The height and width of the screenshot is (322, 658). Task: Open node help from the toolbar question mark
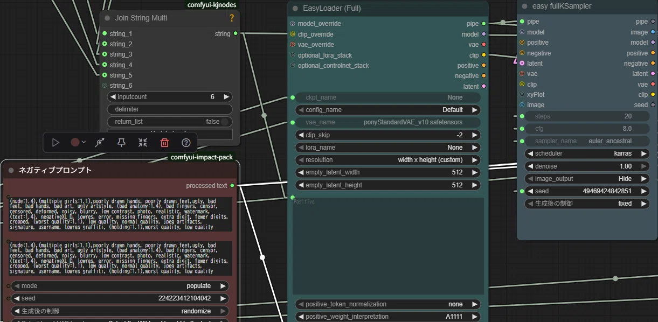click(x=186, y=143)
